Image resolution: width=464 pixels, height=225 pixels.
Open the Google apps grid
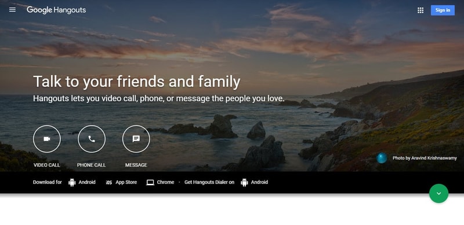tap(420, 10)
